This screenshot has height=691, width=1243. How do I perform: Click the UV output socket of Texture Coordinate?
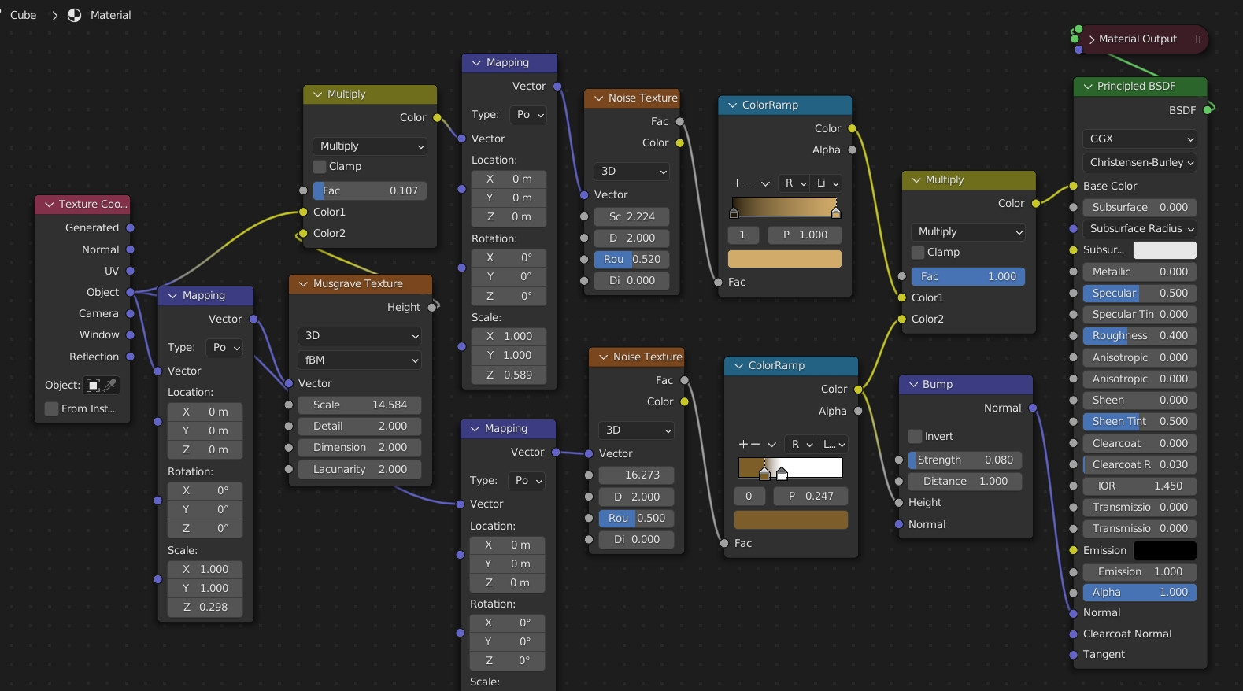point(130,271)
